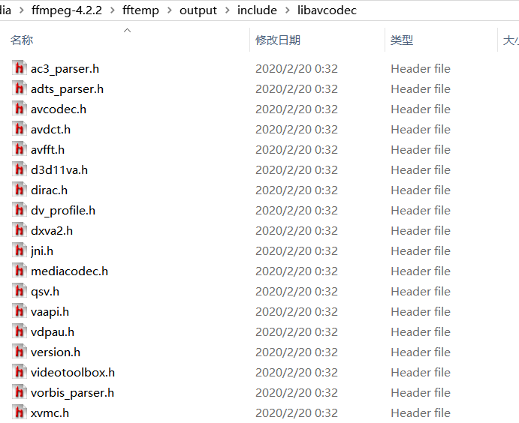Click the modified date of version.h

297,352
